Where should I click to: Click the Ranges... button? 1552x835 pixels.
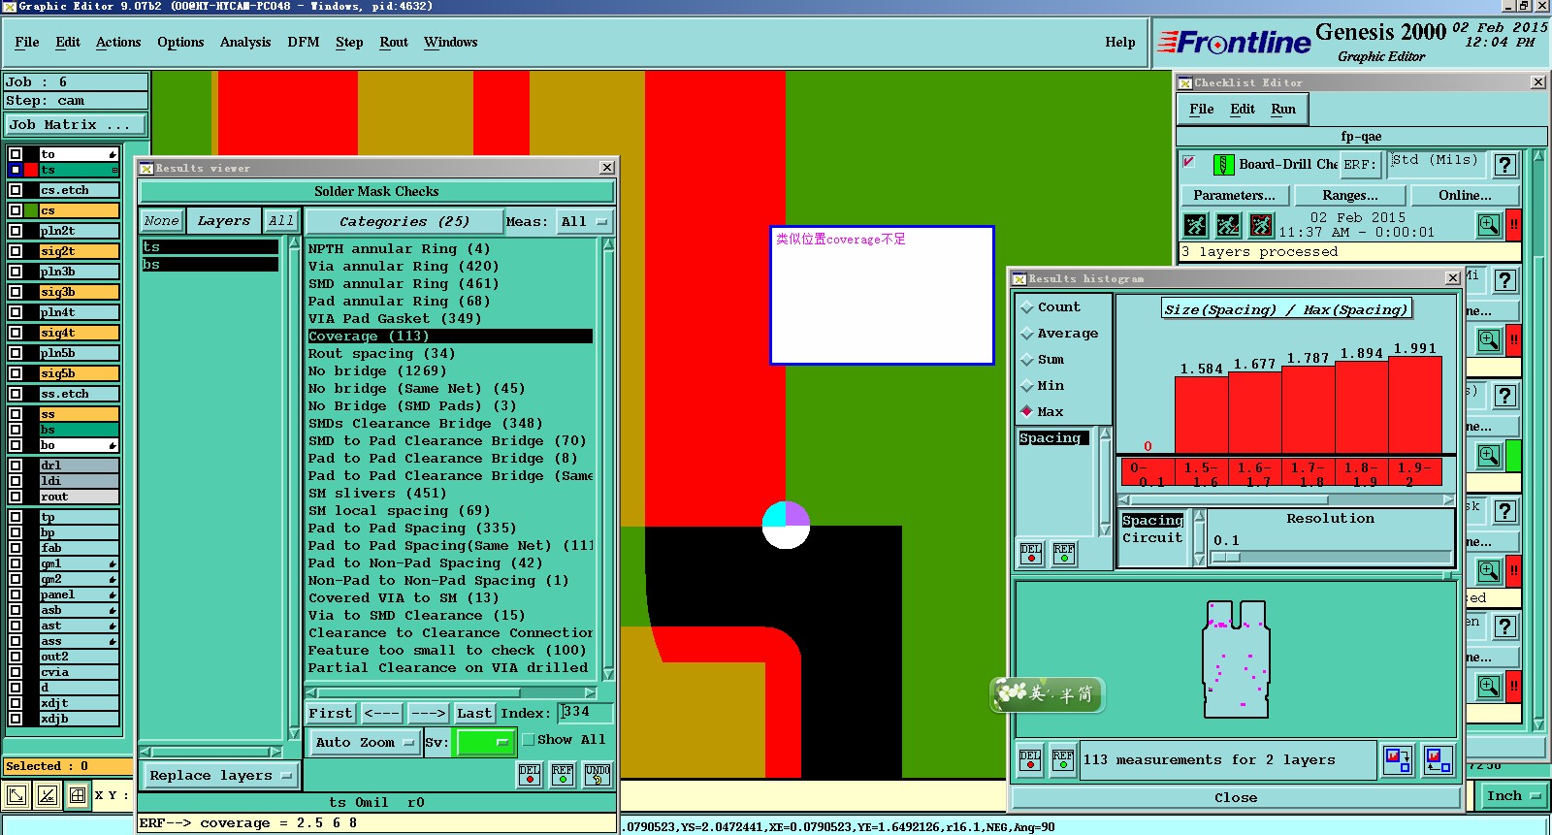[1350, 196]
